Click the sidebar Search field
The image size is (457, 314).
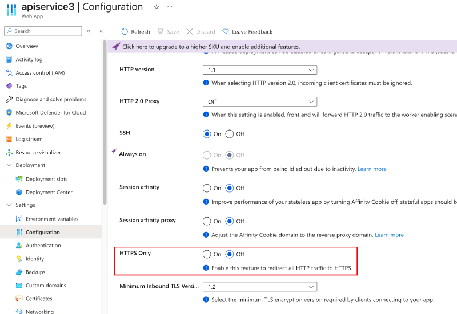(43, 31)
